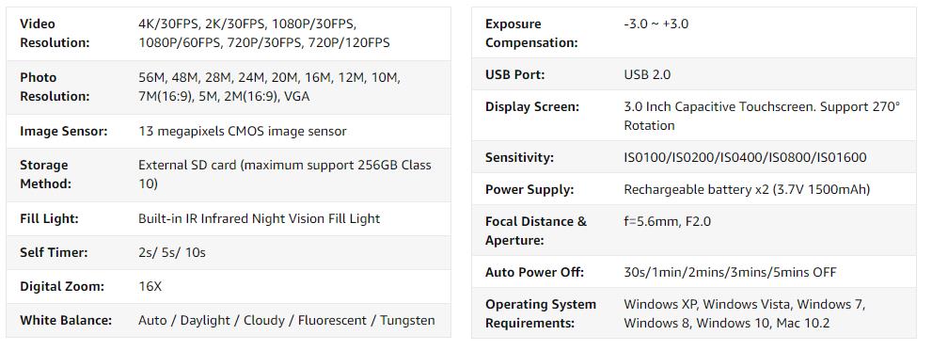Select the Auto Power Off options
This screenshot has height=351, width=932.
pos(730,273)
